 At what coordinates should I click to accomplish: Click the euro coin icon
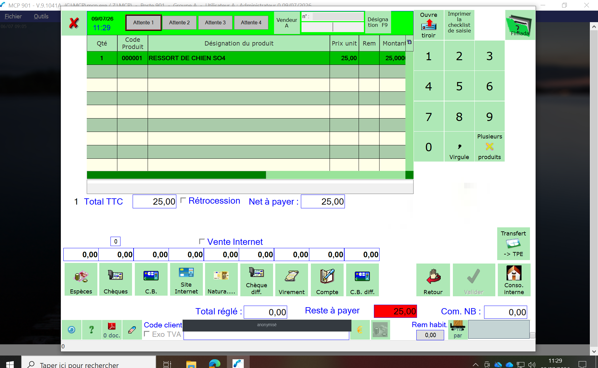tap(360, 330)
